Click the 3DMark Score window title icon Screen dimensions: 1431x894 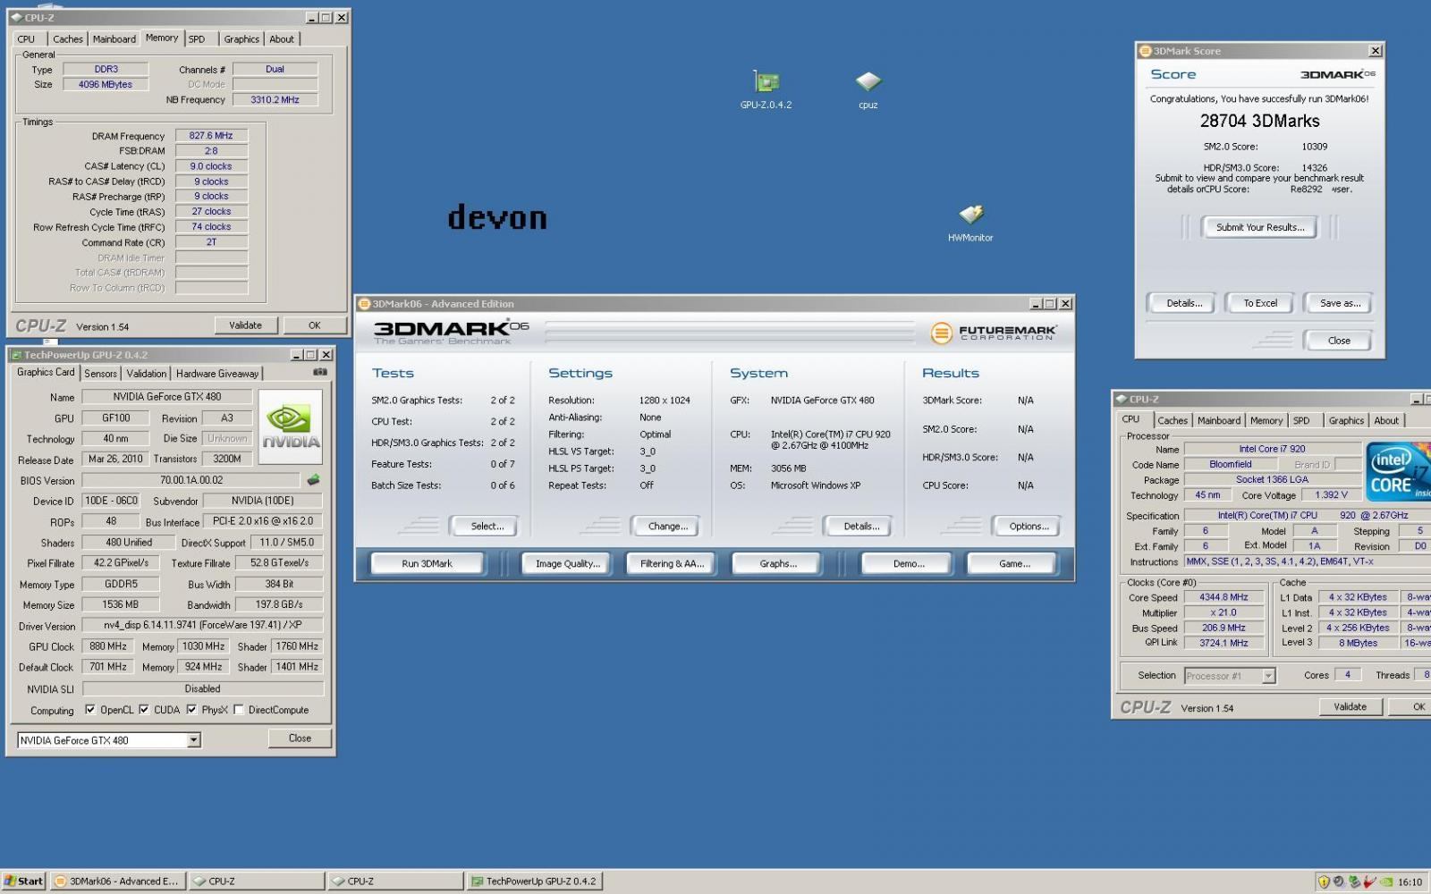pos(1145,51)
